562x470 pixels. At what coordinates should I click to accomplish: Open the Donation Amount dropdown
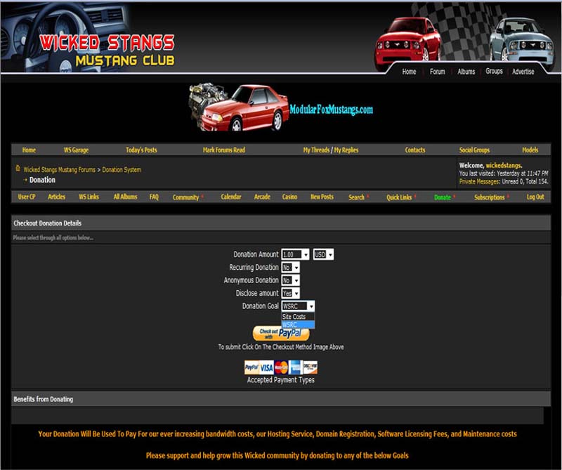coord(295,254)
